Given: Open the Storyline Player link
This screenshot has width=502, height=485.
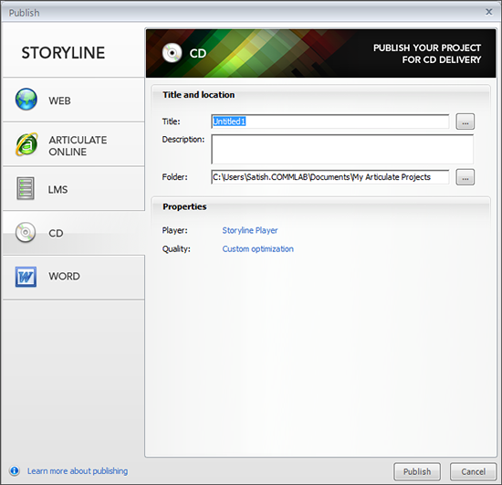Looking at the screenshot, I should pyautogui.click(x=250, y=230).
